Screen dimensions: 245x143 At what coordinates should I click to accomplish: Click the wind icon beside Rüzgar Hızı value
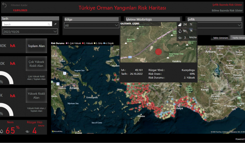point(28,132)
